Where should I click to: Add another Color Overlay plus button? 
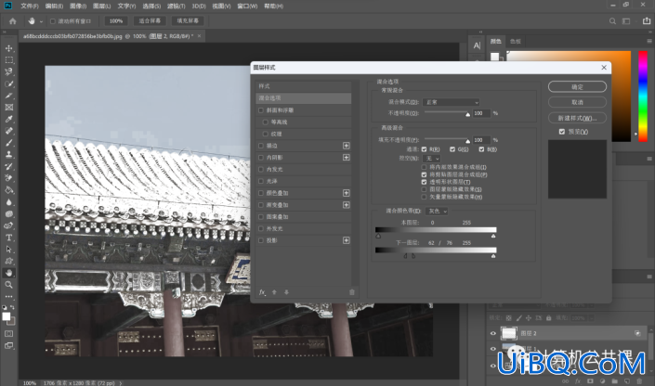coord(347,193)
